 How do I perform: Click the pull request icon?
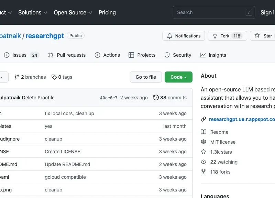(51, 55)
